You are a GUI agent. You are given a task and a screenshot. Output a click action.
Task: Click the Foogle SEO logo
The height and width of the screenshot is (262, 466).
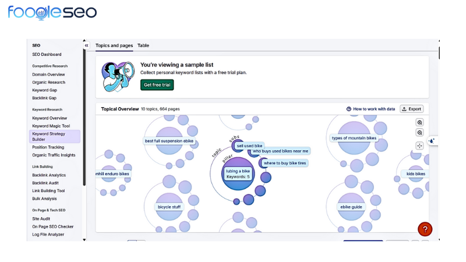tap(52, 12)
